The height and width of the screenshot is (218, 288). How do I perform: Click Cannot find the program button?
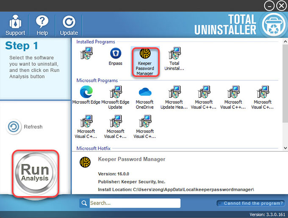tap(251, 203)
